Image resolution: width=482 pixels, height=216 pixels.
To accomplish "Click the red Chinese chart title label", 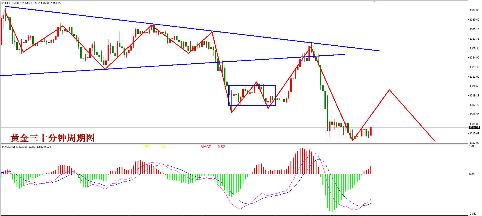I will tap(53, 138).
